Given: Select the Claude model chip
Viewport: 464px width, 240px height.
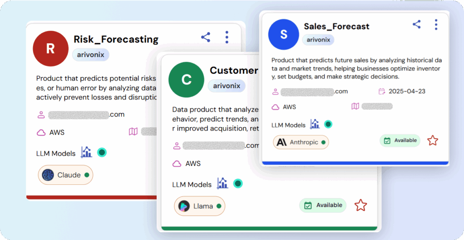Looking at the screenshot, I should (65, 175).
